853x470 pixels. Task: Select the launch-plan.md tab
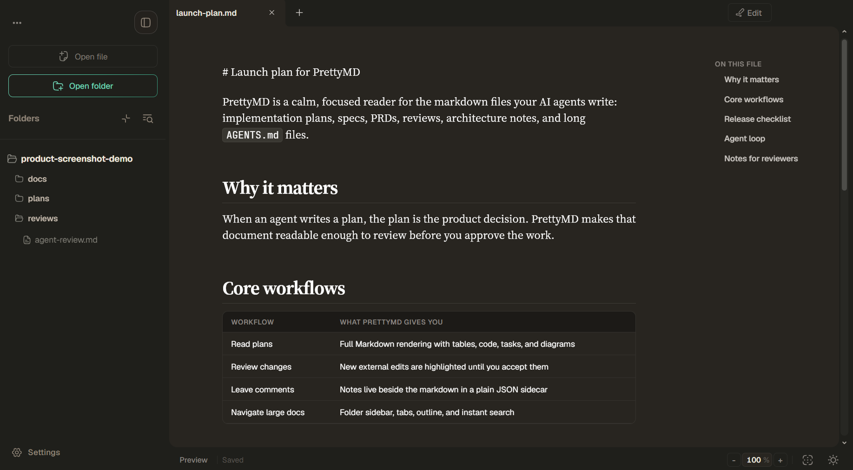[207, 13]
